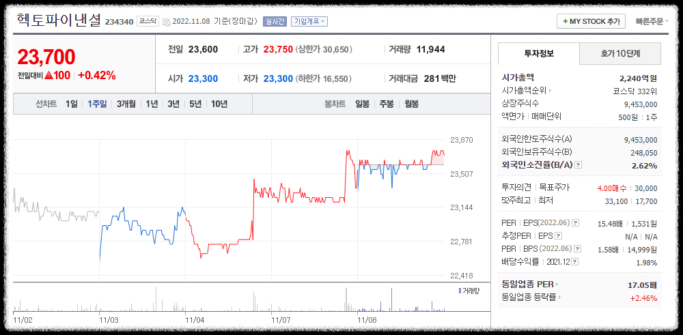Show the 월봉 candlestick chart
The height and width of the screenshot is (335, 683).
coord(412,104)
